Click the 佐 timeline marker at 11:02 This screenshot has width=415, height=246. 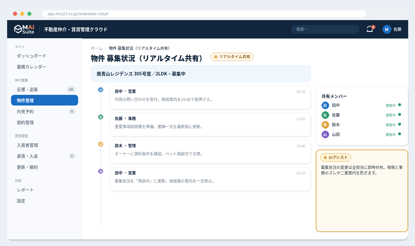(101, 117)
